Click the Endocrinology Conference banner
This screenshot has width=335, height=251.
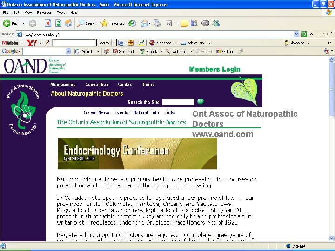tap(137, 153)
